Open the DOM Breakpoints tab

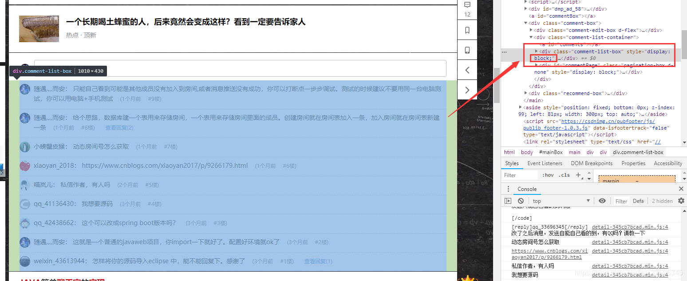click(x=592, y=163)
